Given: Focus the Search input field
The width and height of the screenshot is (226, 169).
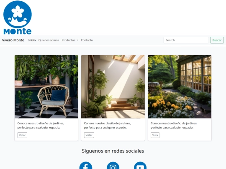Looking at the screenshot, I should click(x=186, y=40).
